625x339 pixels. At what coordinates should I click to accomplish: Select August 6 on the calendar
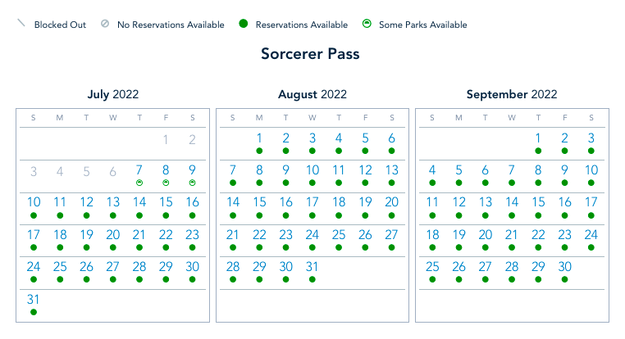point(391,138)
